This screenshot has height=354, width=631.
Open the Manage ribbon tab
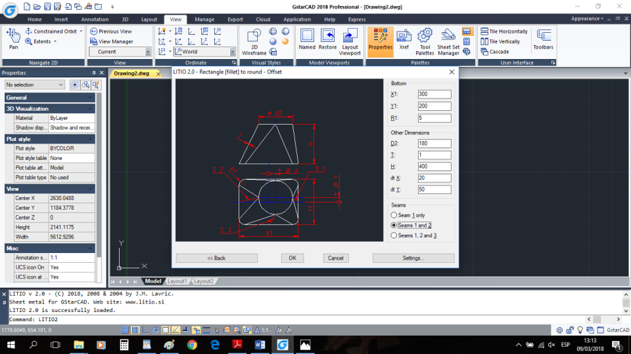[204, 19]
